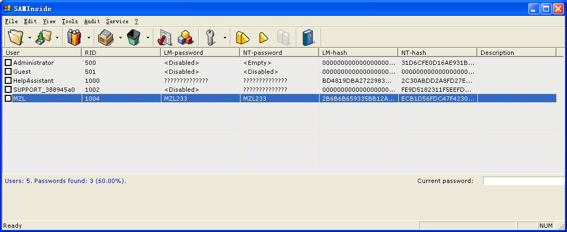Screen dimensions: 567x232
Task: Click the file box icon in toolbar
Action: 106,37
